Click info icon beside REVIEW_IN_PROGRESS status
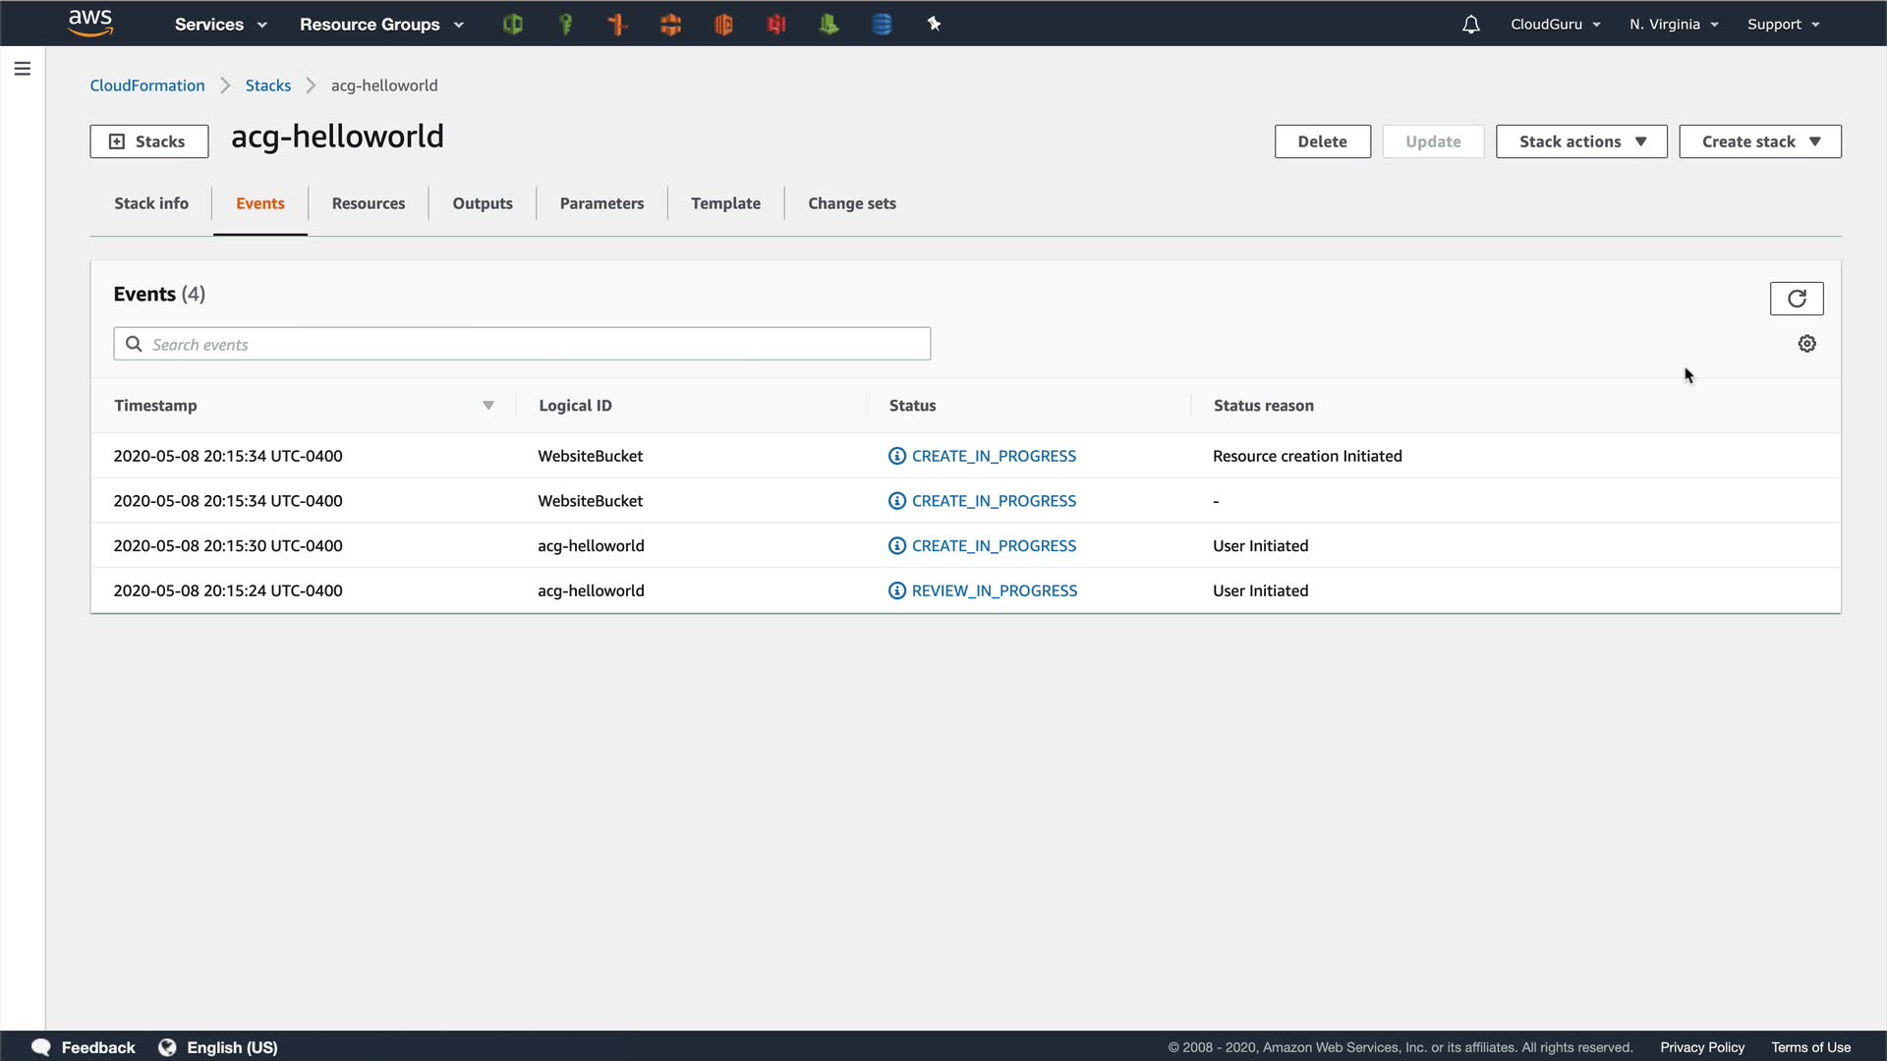Viewport: 1887px width, 1061px height. pos(896,590)
